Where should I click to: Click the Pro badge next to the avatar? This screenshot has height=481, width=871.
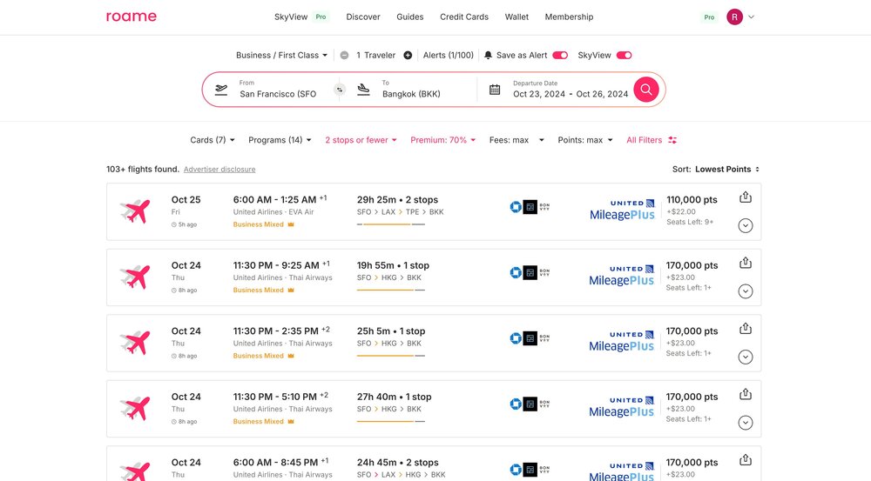coord(709,17)
